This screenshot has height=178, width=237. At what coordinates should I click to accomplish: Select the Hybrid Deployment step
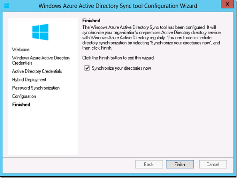pos(29,80)
